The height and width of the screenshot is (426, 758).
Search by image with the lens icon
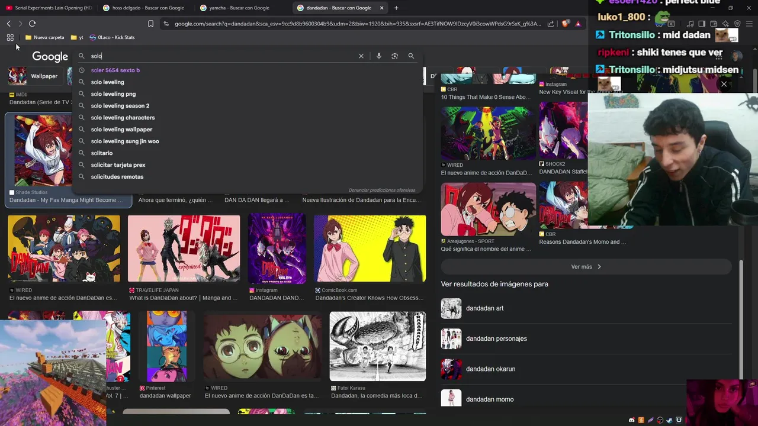(394, 56)
